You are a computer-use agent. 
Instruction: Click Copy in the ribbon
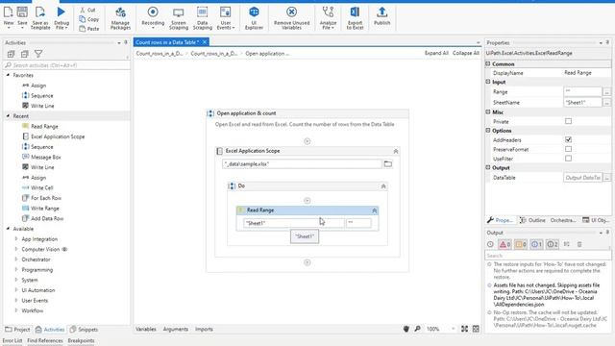(89, 19)
